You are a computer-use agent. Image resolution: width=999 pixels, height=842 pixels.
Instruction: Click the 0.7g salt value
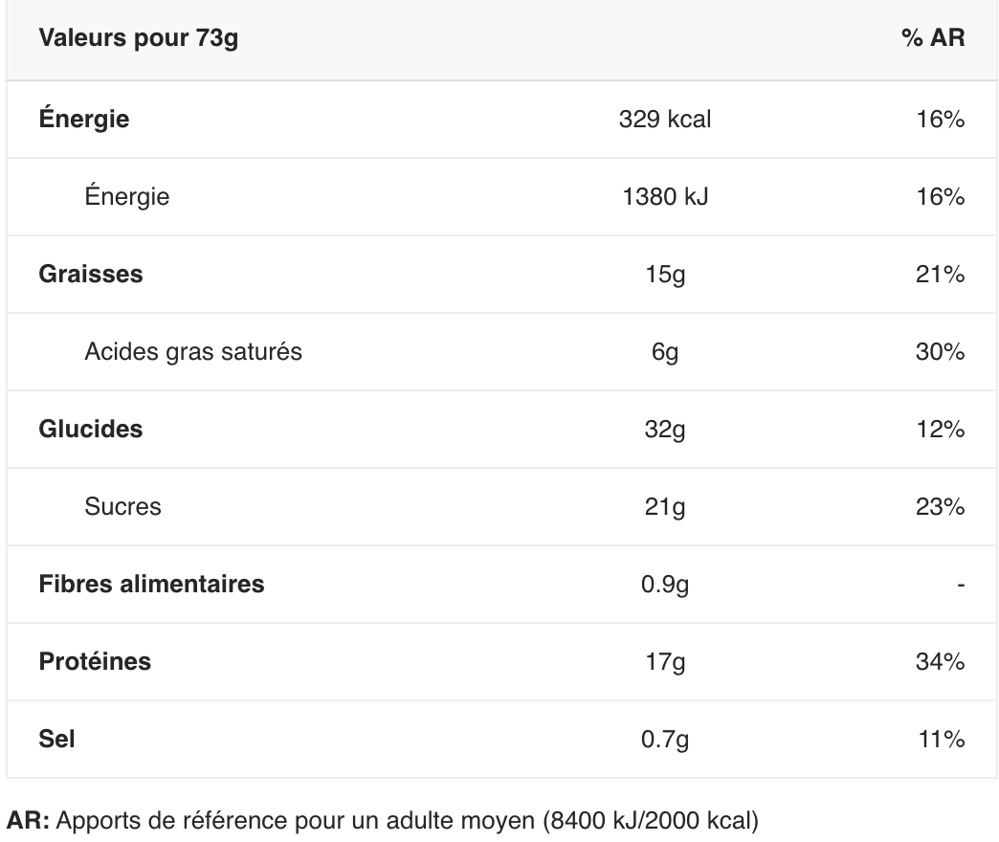pyautogui.click(x=664, y=740)
